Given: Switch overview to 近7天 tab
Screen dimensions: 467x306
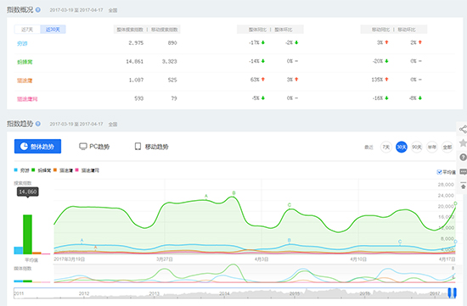Looking at the screenshot, I should point(27,30).
